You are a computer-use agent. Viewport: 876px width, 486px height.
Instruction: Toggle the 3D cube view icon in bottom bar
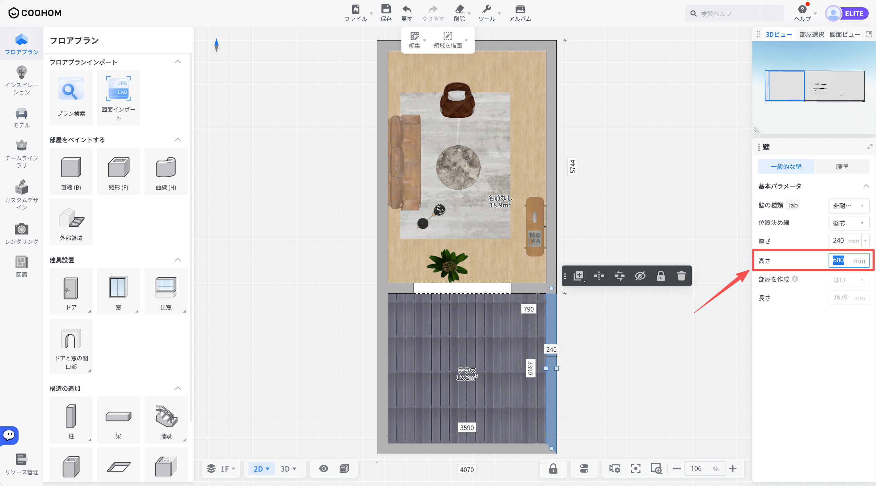(x=344, y=469)
